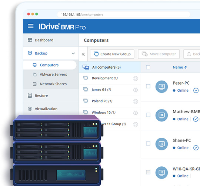200x186 pixels.
Task: Click the Dashboard layout icon
Action: [x=30, y=40]
